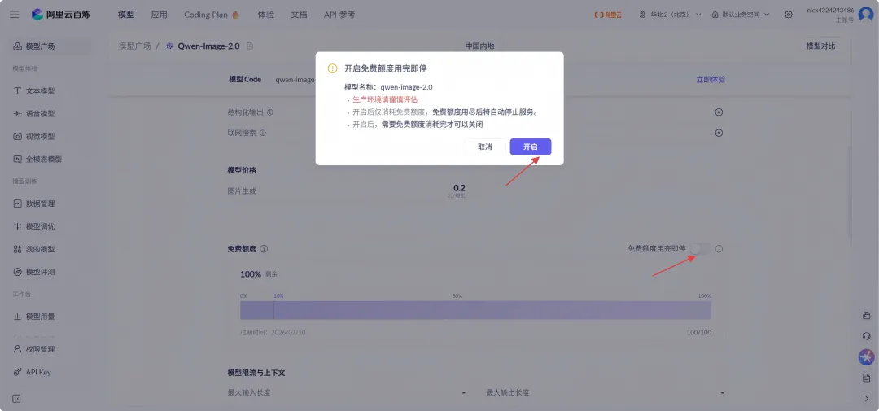The height and width of the screenshot is (411, 879).
Task: Click the 模型评测 compass icon
Action: tap(17, 272)
